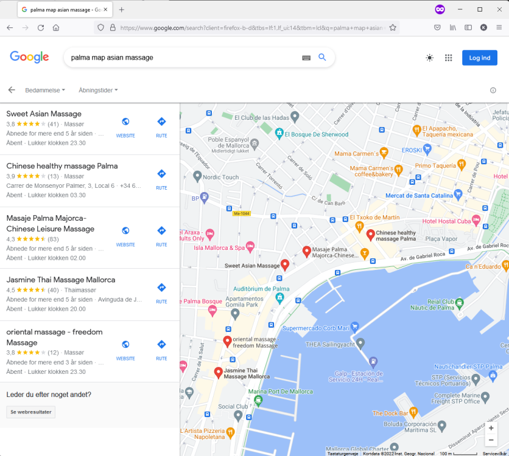
Task: Click the Firefox back arrow button
Action: (10, 28)
